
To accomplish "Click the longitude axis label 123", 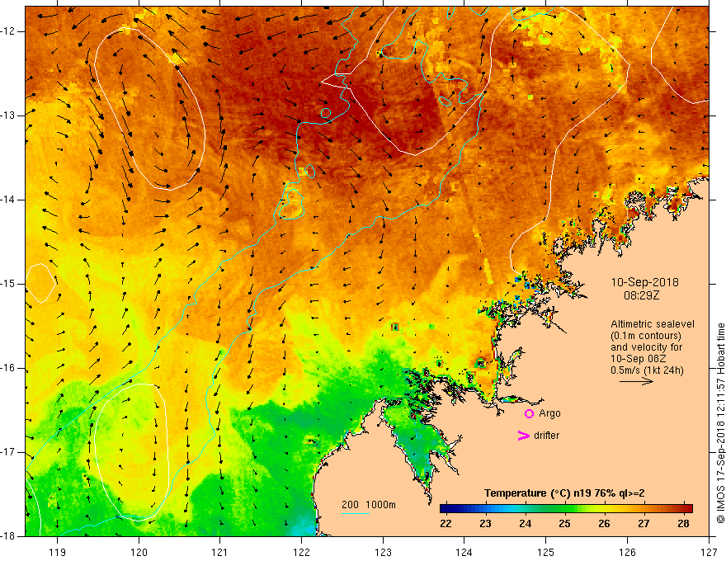I will 383,552.
